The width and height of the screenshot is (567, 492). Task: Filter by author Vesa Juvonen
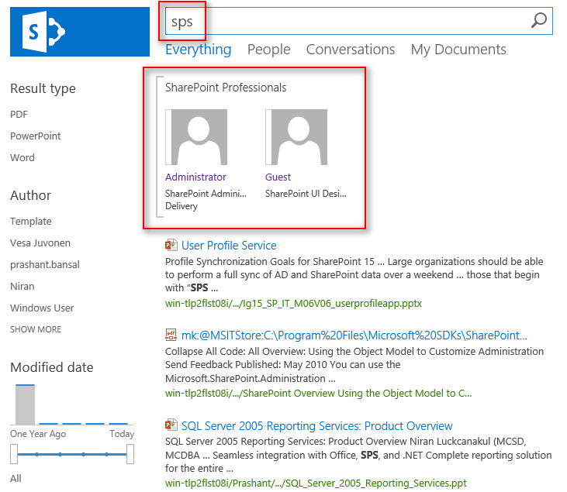(x=40, y=243)
